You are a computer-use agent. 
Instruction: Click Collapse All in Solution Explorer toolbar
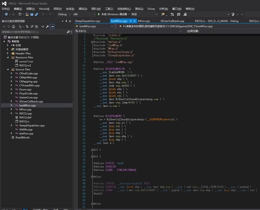pyautogui.click(x=32, y=26)
